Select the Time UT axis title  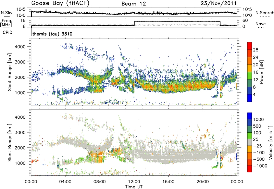(134, 187)
